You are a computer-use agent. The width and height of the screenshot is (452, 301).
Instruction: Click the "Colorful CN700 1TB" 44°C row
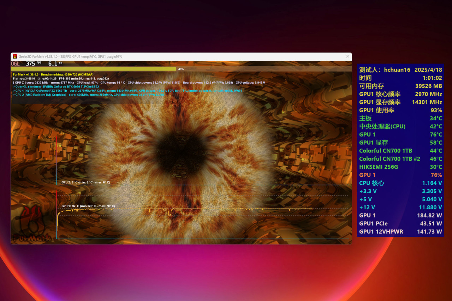pos(400,151)
